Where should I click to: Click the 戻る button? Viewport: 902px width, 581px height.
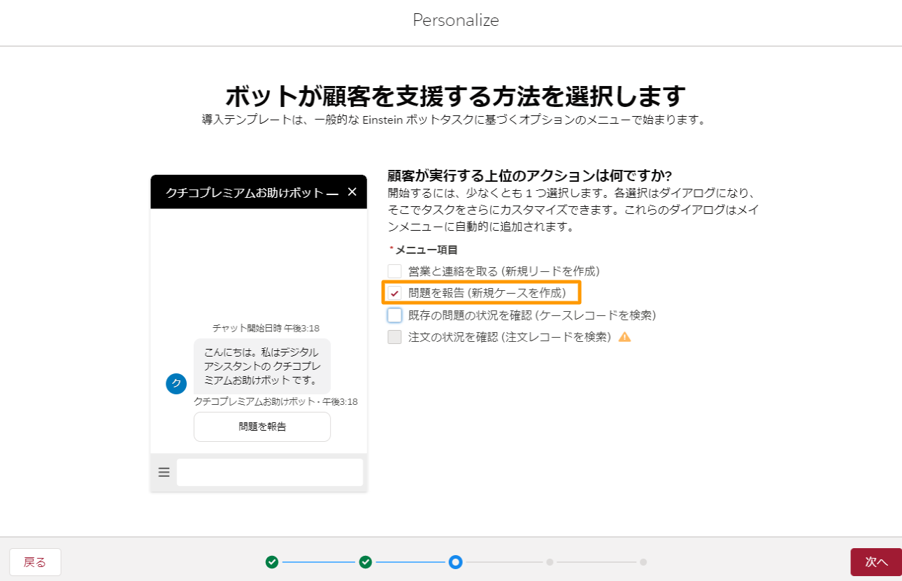tap(35, 562)
